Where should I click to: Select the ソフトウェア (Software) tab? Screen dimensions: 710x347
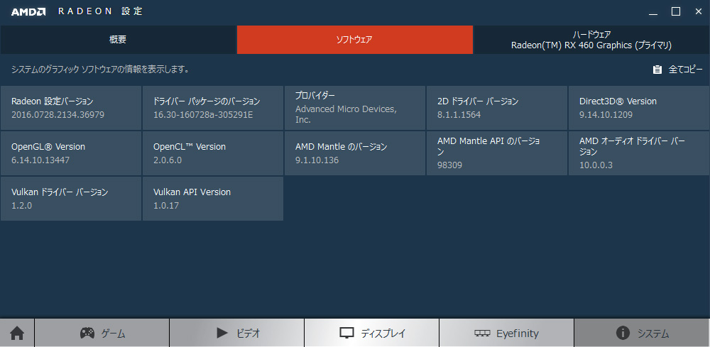click(354, 40)
